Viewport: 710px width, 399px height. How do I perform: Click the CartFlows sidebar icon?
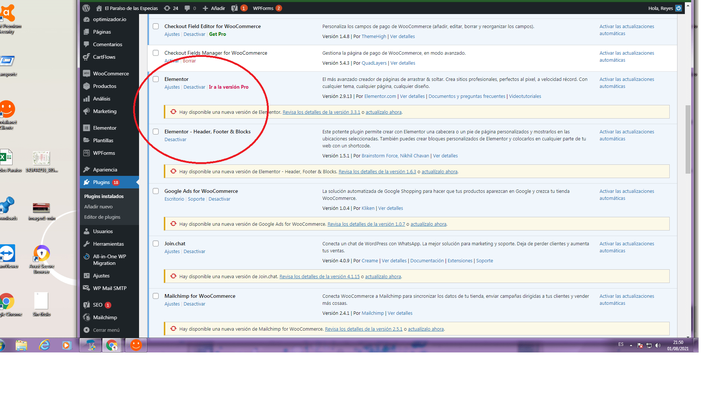point(87,57)
